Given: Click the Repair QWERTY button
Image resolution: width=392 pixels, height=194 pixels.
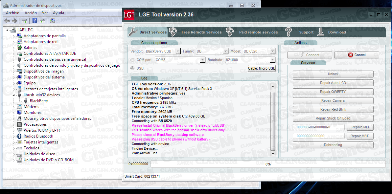Looking at the screenshot, I should pos(333,92).
